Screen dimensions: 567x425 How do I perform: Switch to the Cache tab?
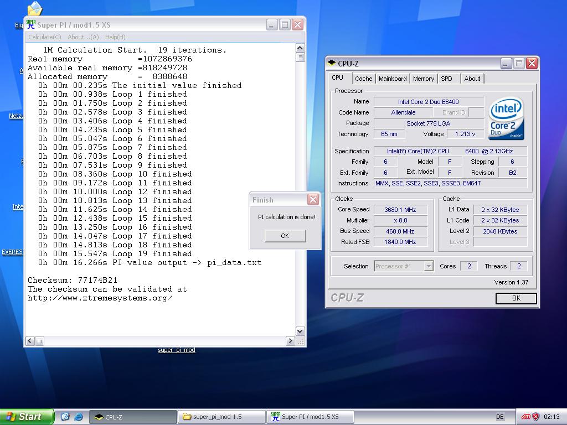pyautogui.click(x=363, y=79)
